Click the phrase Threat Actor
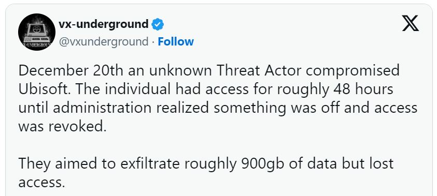Screen dimensions: 437x196 [259, 71]
